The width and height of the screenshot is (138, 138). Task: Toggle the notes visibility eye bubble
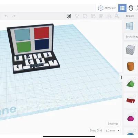(x=69, y=16)
